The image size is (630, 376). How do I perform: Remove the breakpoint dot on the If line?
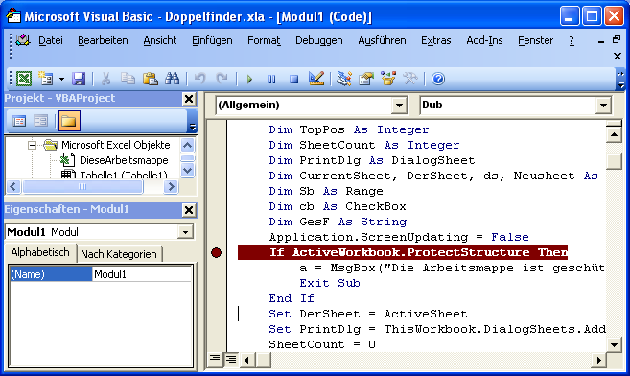coord(216,252)
